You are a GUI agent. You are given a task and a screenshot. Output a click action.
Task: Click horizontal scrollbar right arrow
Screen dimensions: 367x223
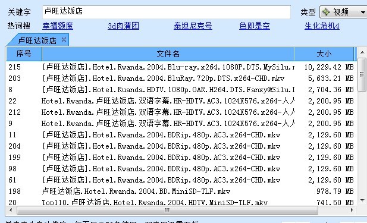point(352,210)
